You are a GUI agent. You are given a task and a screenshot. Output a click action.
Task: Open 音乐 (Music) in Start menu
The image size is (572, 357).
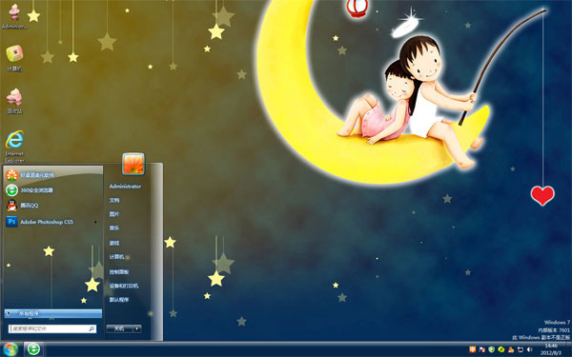coord(114,228)
